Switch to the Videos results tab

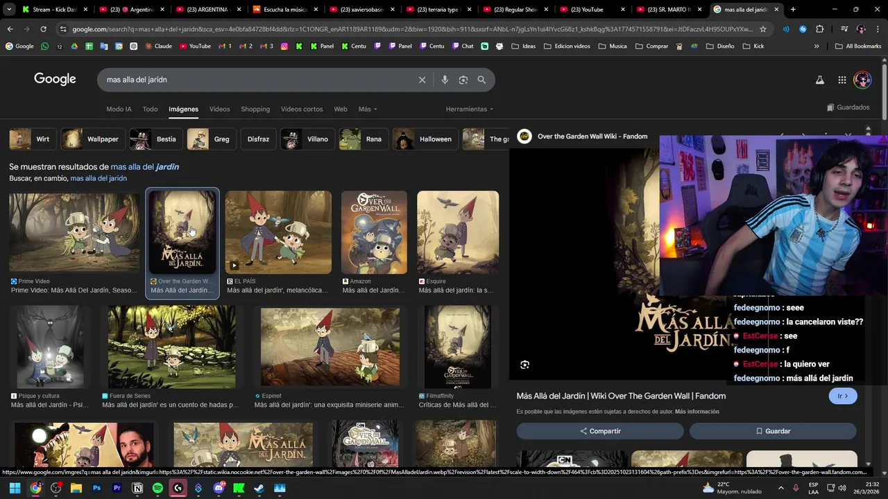[219, 109]
